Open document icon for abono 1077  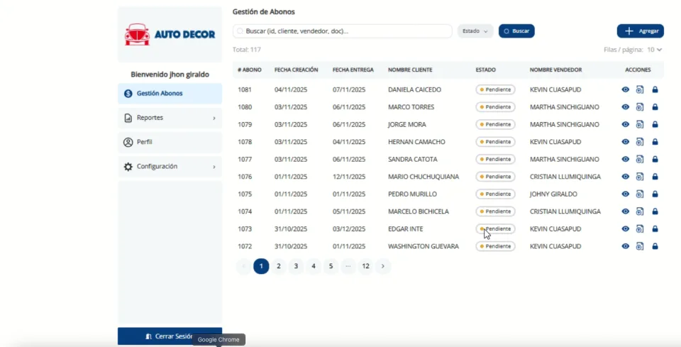[640, 159]
